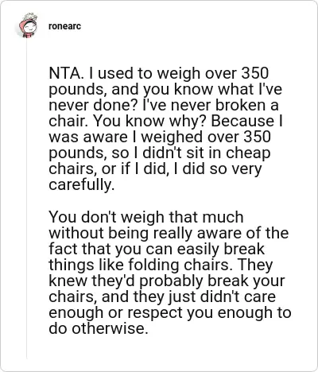This screenshot has width=318, height=372.
Task: Click the line 'chair. You know why? Because I'
Action: click(x=165, y=121)
